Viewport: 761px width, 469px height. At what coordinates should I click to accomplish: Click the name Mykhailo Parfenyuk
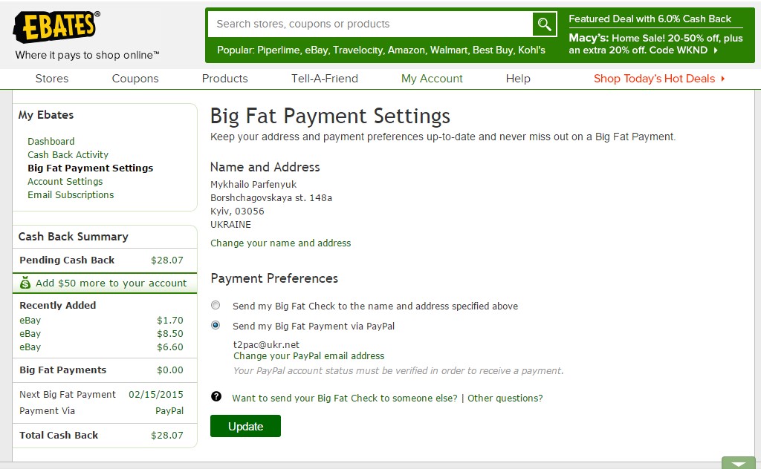pos(253,185)
